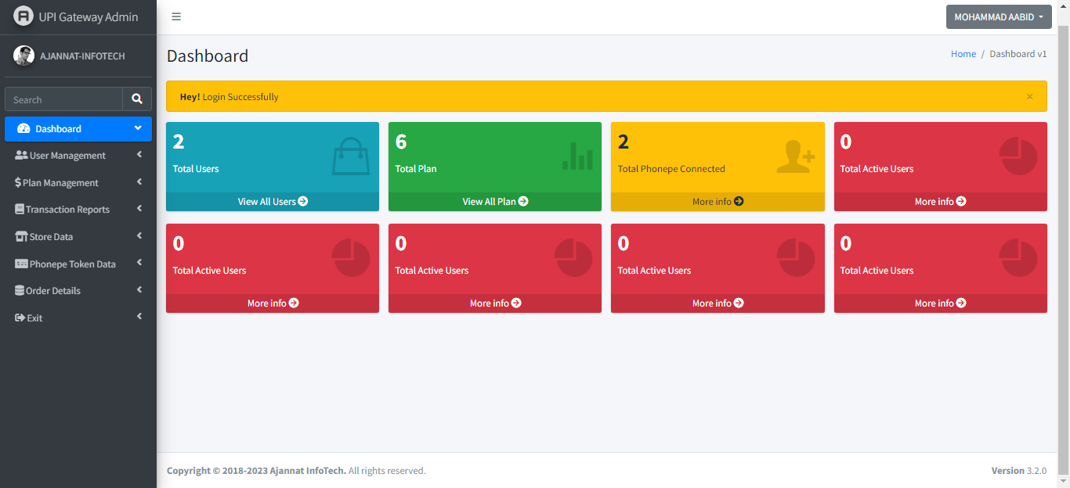Viewport: 1070px width, 488px height.
Task: Open Transaction Reports in the sidebar
Action: (67, 210)
